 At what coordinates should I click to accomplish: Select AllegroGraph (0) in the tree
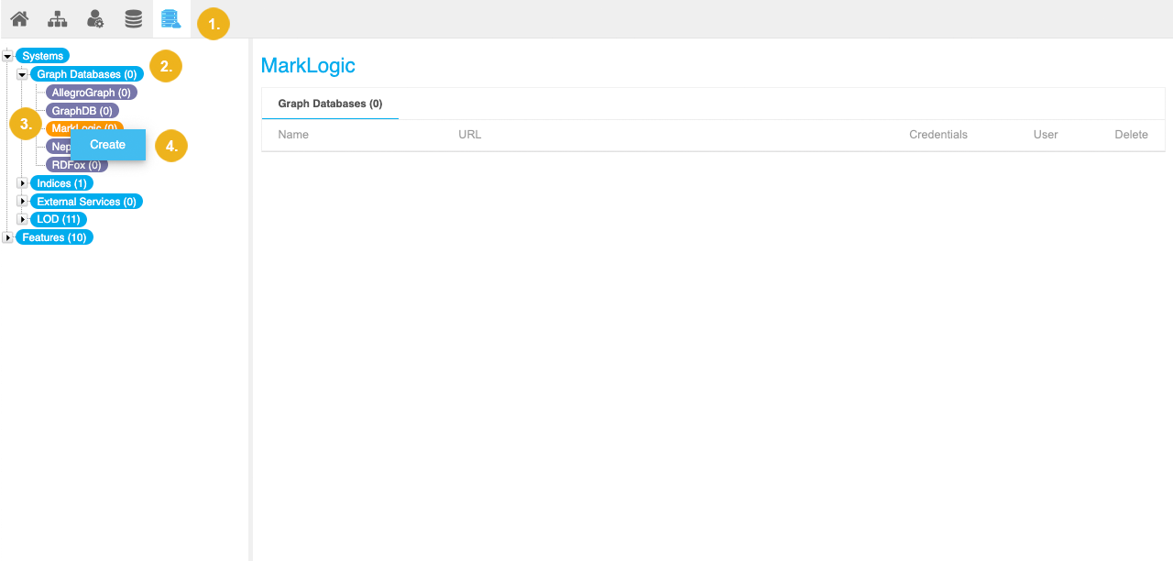[91, 93]
